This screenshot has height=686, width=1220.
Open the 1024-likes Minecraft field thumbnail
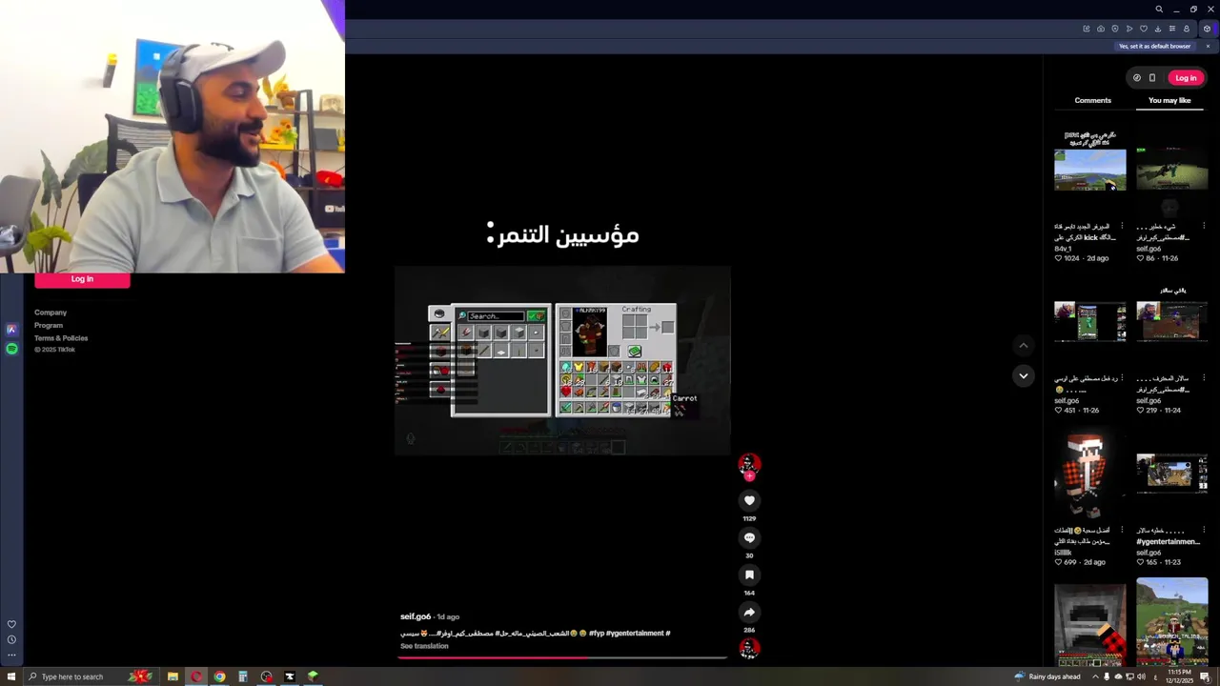click(1089, 170)
